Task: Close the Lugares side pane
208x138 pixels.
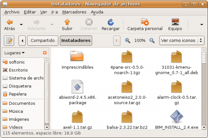Action: pos(45,53)
